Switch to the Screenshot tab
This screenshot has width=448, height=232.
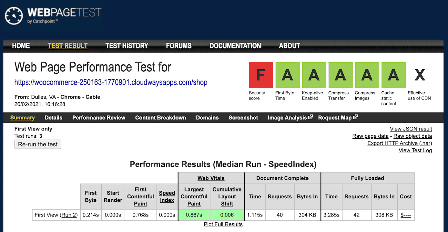243,118
